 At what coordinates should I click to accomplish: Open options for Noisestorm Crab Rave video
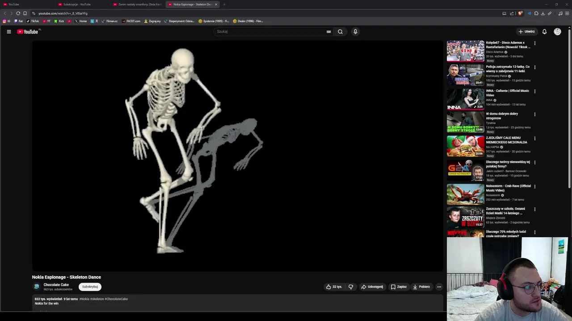(x=535, y=186)
